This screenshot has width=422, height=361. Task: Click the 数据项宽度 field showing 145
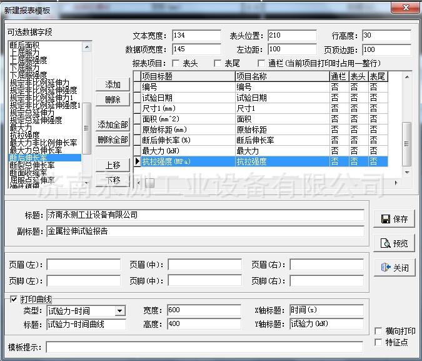click(196, 49)
